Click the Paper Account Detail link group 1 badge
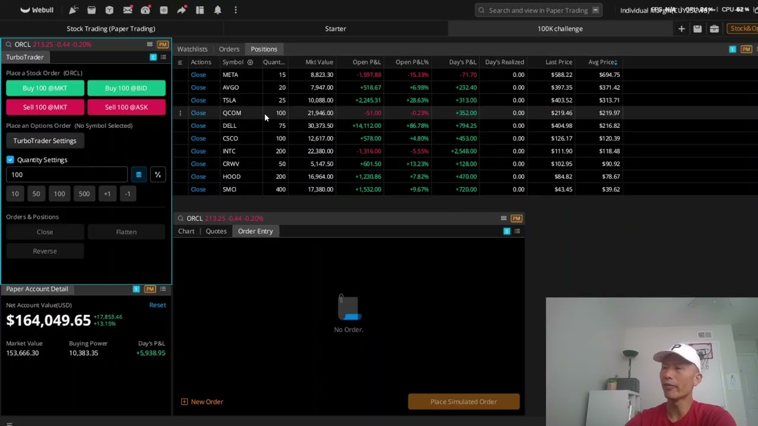The height and width of the screenshot is (426, 758). coord(136,289)
